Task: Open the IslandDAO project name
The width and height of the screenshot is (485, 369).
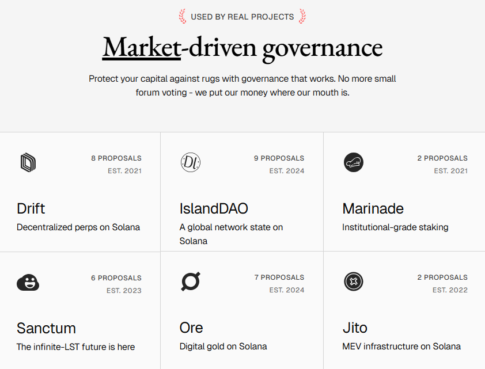Action: (x=214, y=208)
